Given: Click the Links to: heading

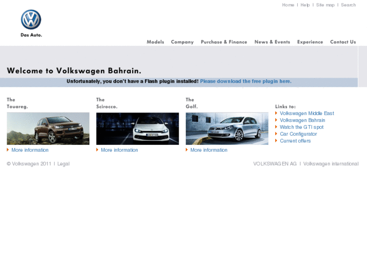Looking at the screenshot, I should [285, 106].
